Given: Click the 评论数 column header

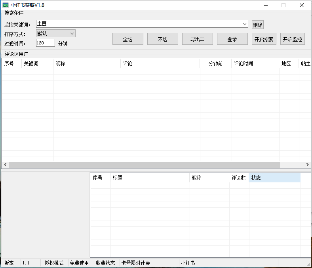Looking at the screenshot, I should [x=239, y=178].
